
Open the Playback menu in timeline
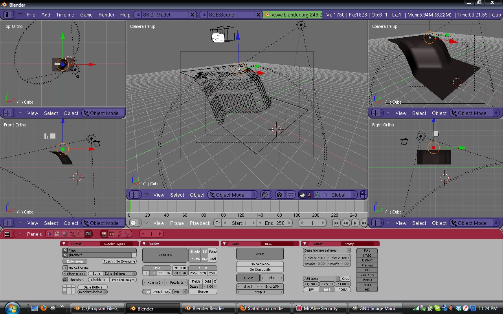(200, 223)
